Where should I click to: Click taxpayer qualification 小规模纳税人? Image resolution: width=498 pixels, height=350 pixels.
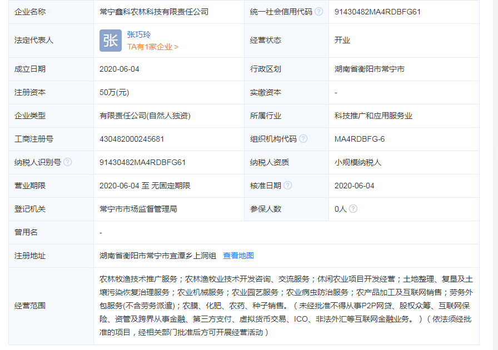(358, 162)
